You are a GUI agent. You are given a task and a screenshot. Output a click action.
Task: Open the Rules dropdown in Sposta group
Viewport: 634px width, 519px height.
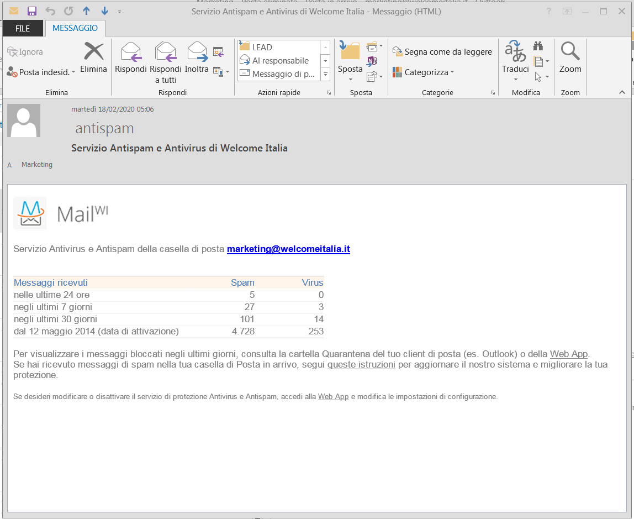click(374, 47)
